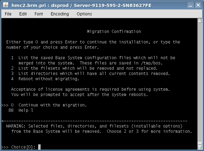The image size is (204, 151).
Task: Minimize the terminal window
Action: pos(190,5)
